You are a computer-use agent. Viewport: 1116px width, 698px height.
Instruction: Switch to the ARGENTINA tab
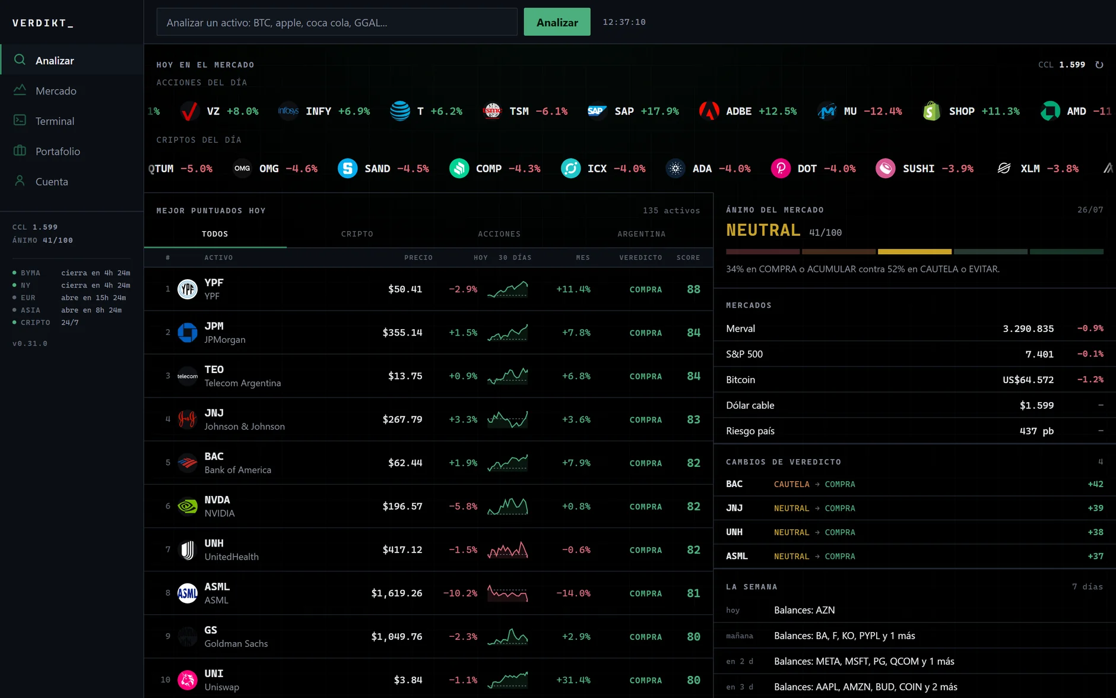tap(641, 234)
